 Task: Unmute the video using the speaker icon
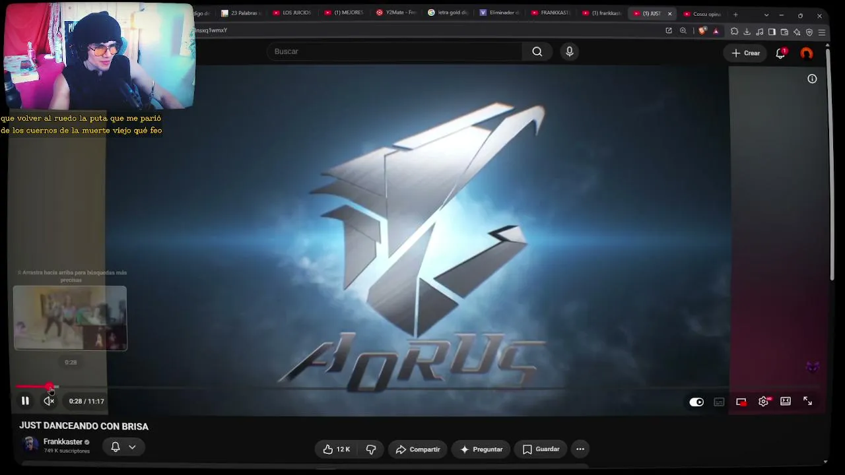pos(49,401)
